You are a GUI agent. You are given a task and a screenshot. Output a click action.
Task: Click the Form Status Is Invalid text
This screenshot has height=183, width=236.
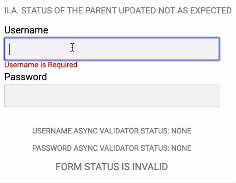tap(112, 166)
